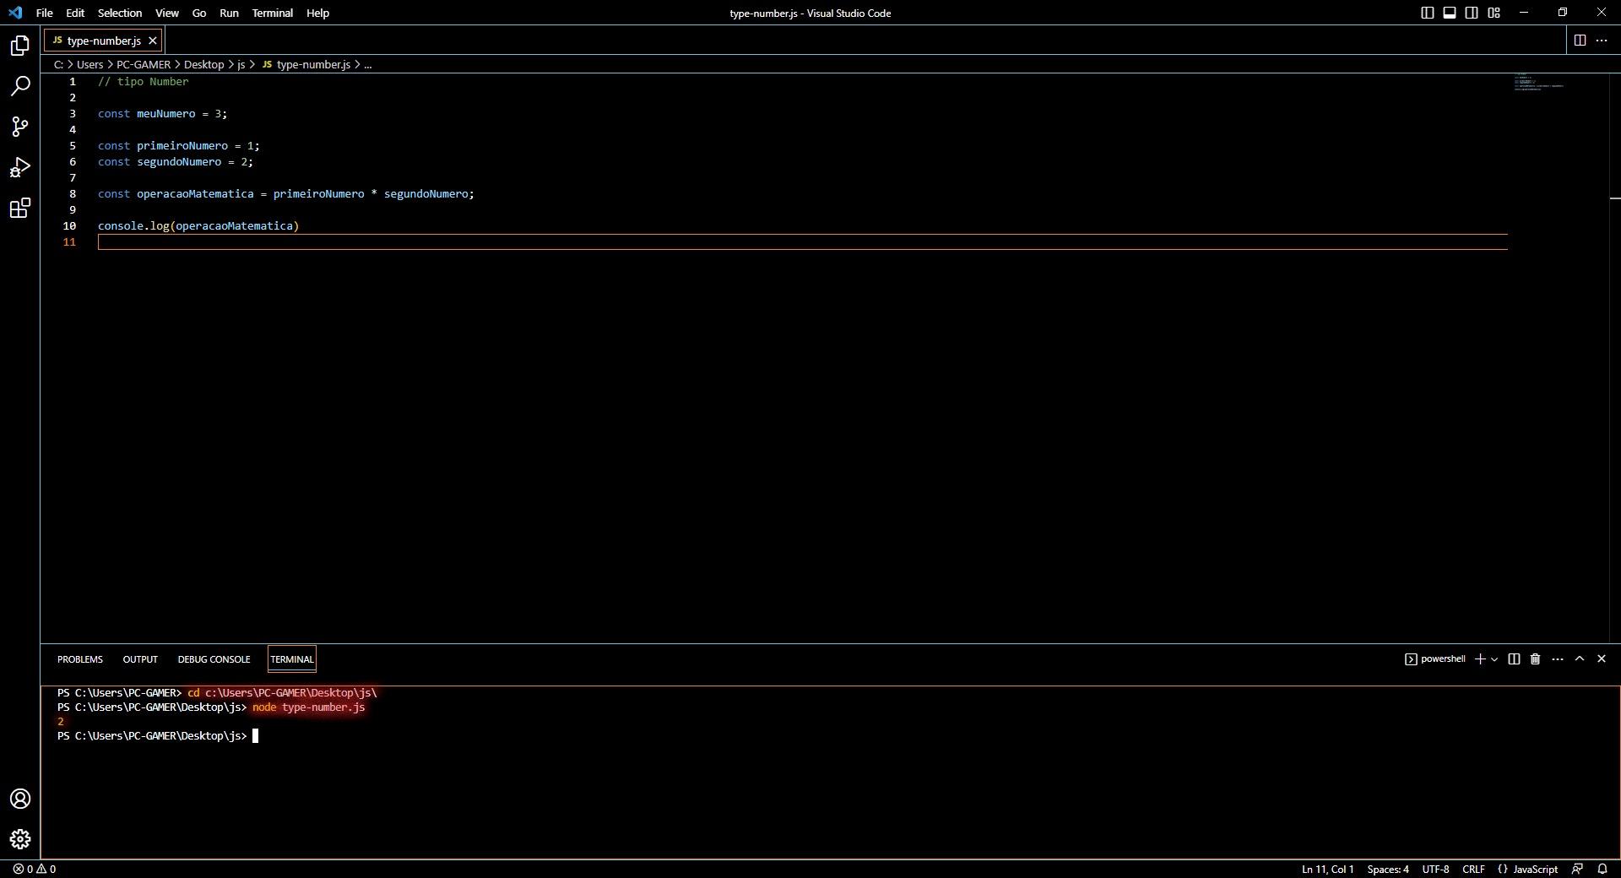
Task: Kill terminal with trash icon
Action: point(1536,659)
